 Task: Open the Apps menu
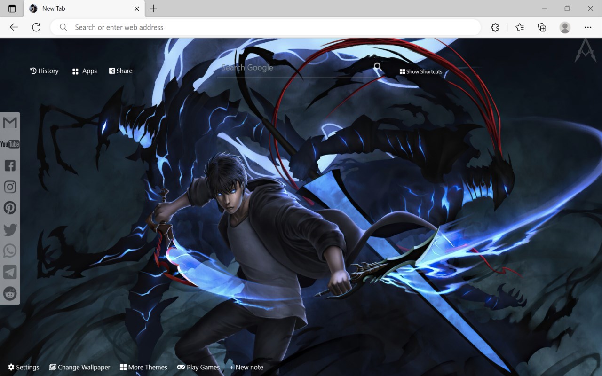point(85,71)
